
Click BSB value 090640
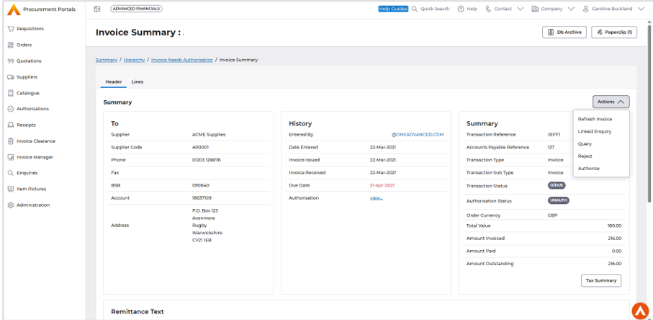200,185
